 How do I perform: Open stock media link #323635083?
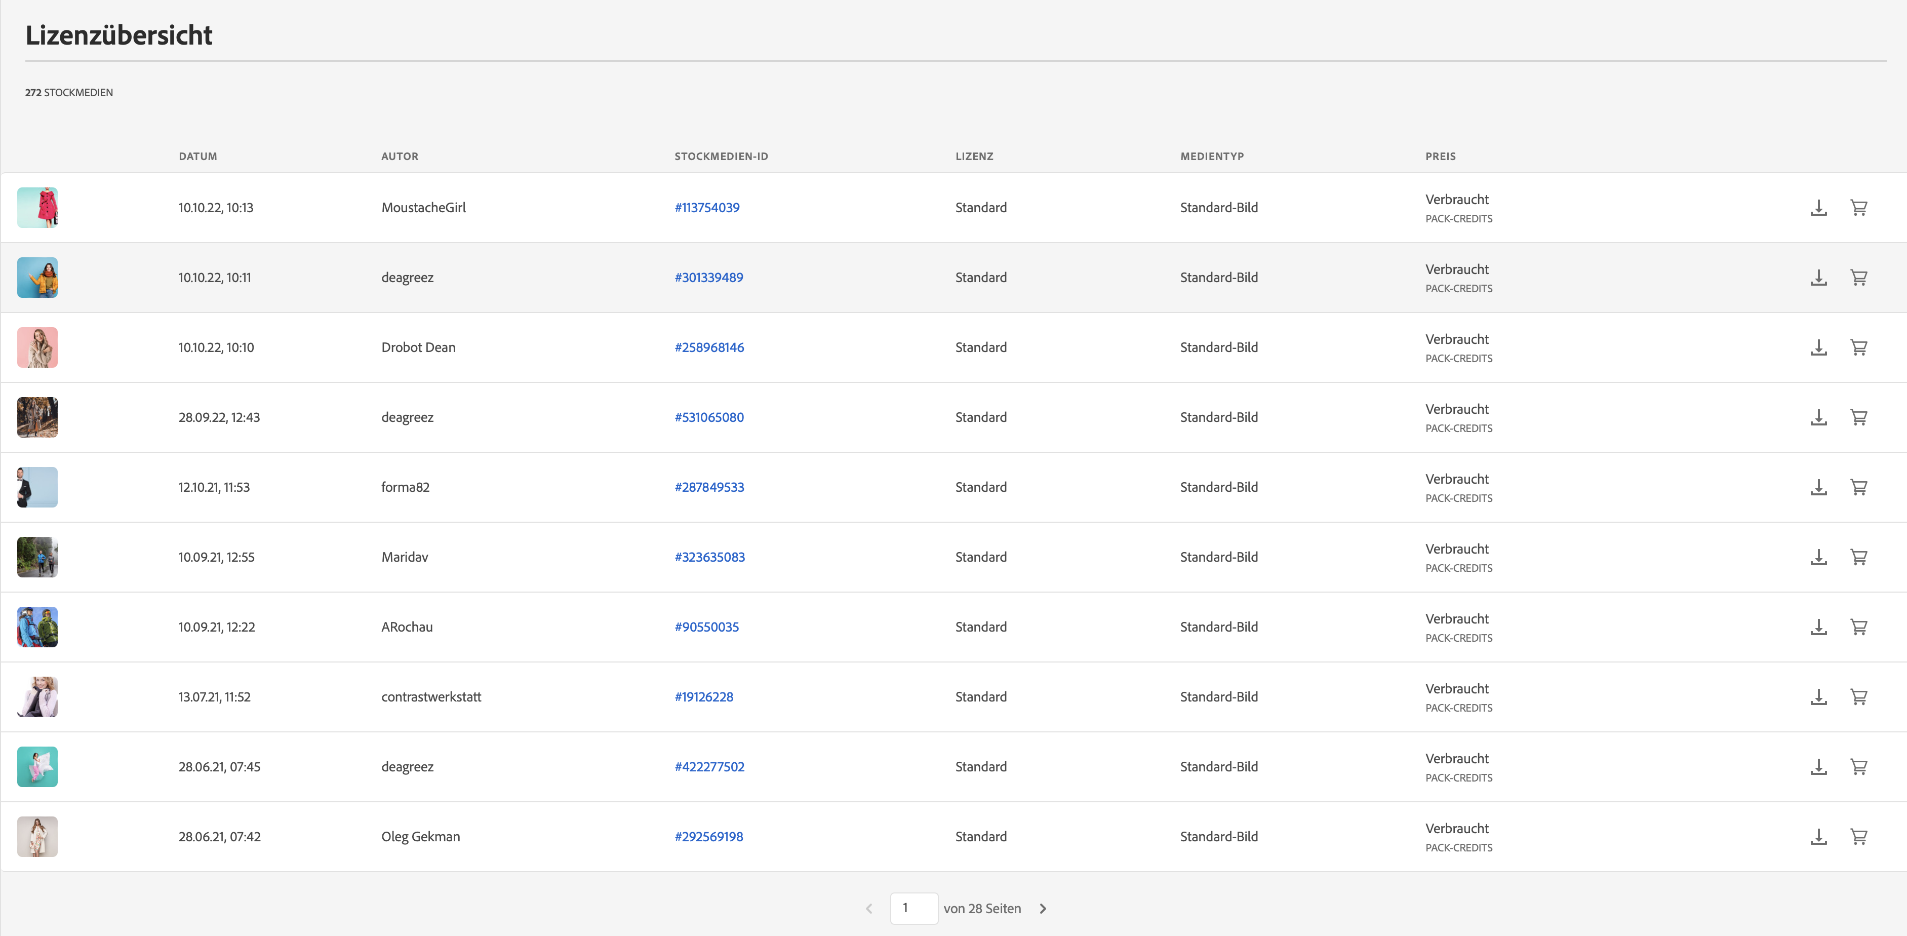coord(709,557)
